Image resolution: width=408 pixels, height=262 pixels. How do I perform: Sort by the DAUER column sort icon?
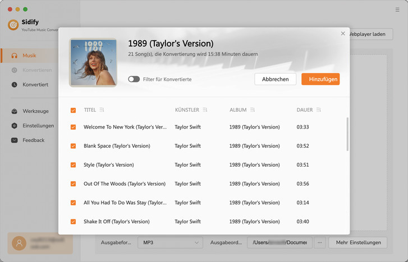point(319,110)
